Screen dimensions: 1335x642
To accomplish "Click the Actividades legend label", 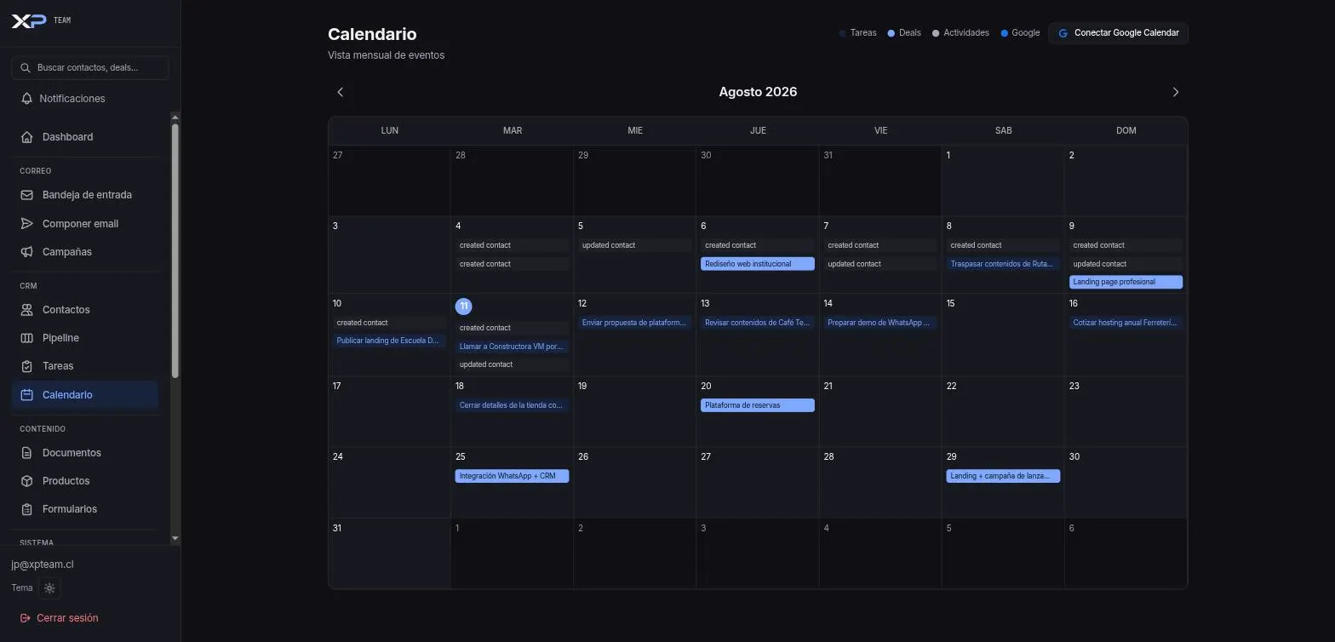I will point(966,33).
